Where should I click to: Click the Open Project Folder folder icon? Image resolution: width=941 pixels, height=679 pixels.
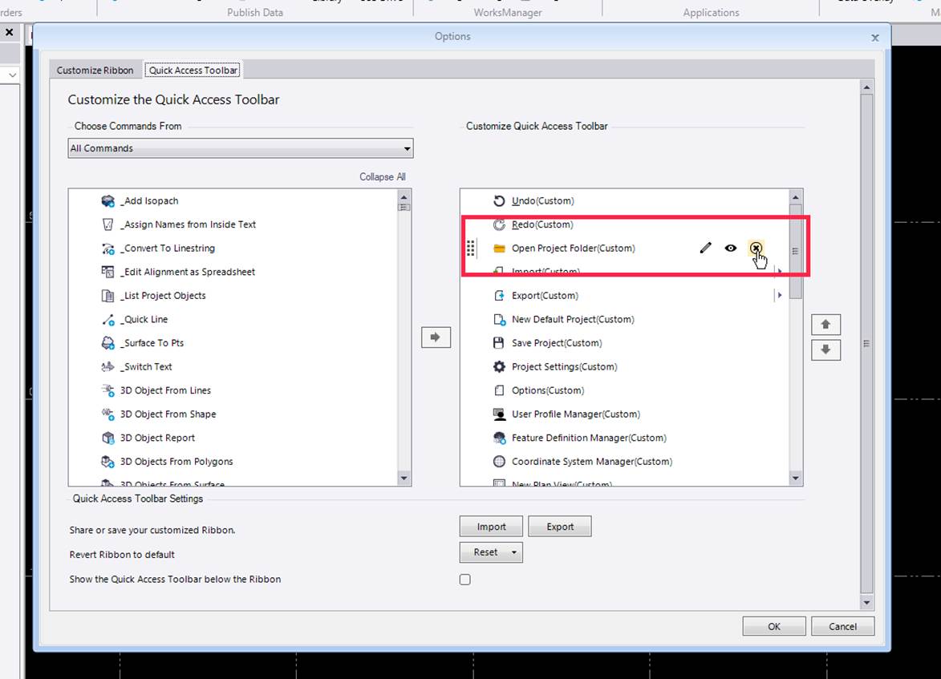499,249
